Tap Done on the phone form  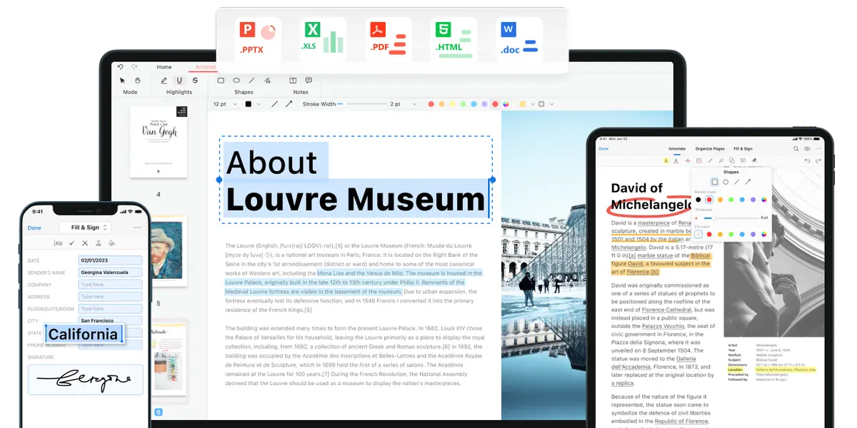pos(34,228)
